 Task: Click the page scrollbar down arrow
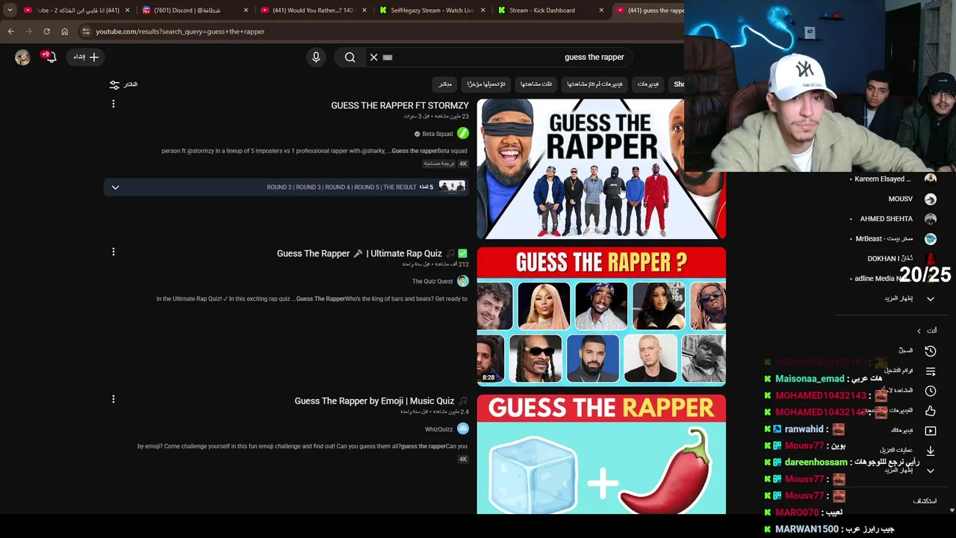pyautogui.click(x=952, y=510)
